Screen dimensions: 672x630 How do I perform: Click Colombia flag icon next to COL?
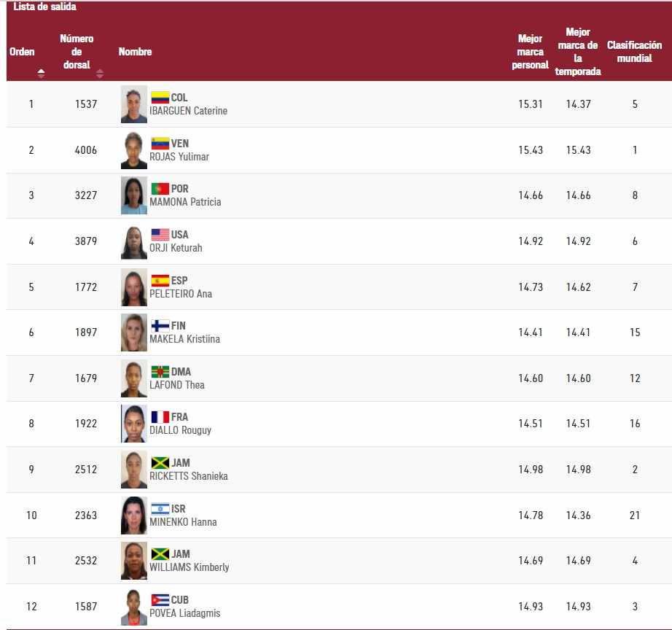(x=160, y=98)
